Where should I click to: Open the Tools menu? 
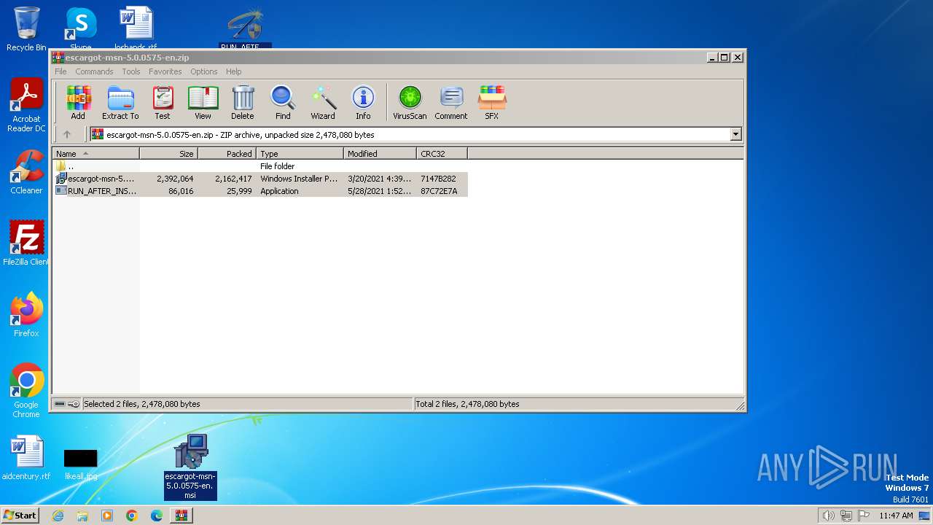(131, 71)
